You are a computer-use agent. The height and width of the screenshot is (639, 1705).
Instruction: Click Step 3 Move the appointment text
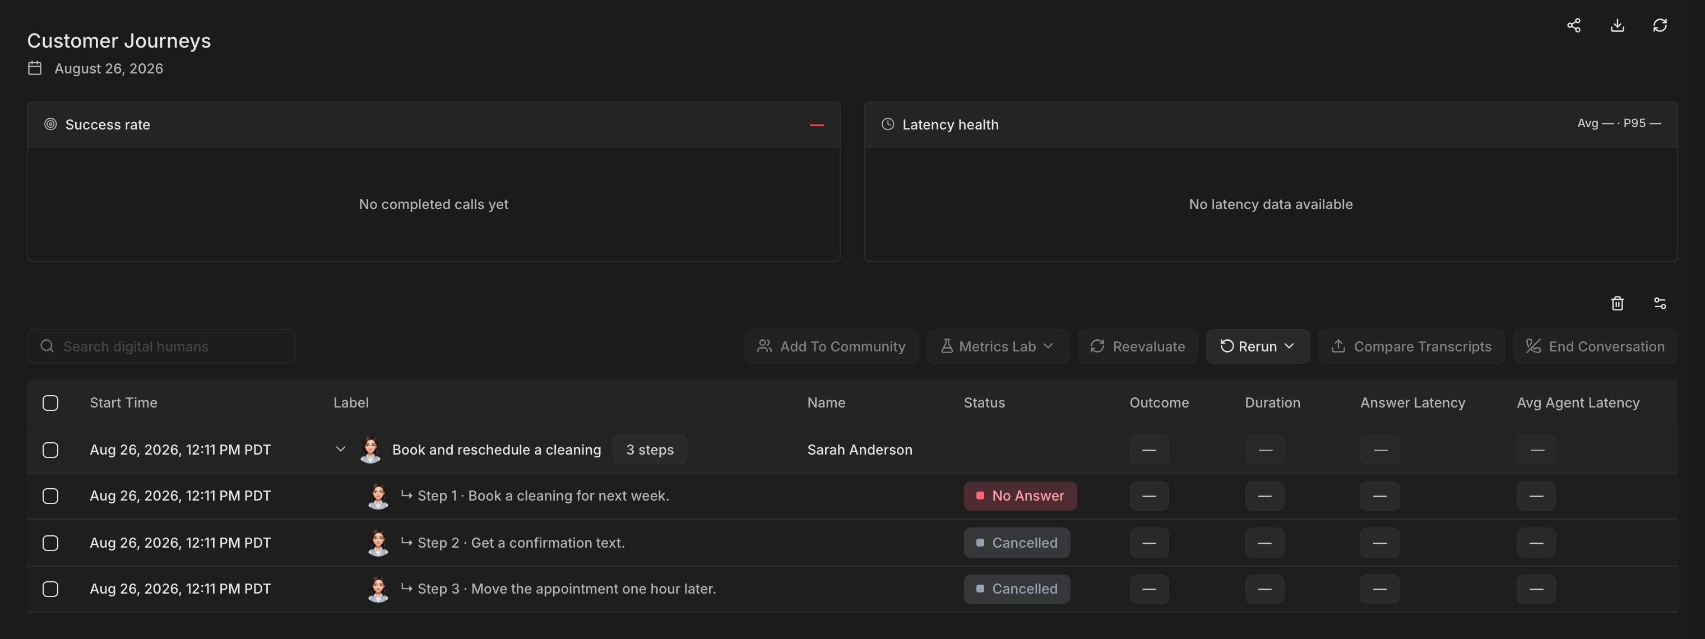coord(567,589)
